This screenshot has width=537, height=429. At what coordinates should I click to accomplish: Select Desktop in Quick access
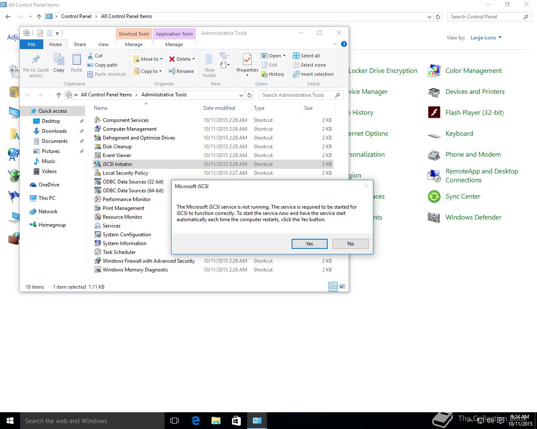pos(51,121)
